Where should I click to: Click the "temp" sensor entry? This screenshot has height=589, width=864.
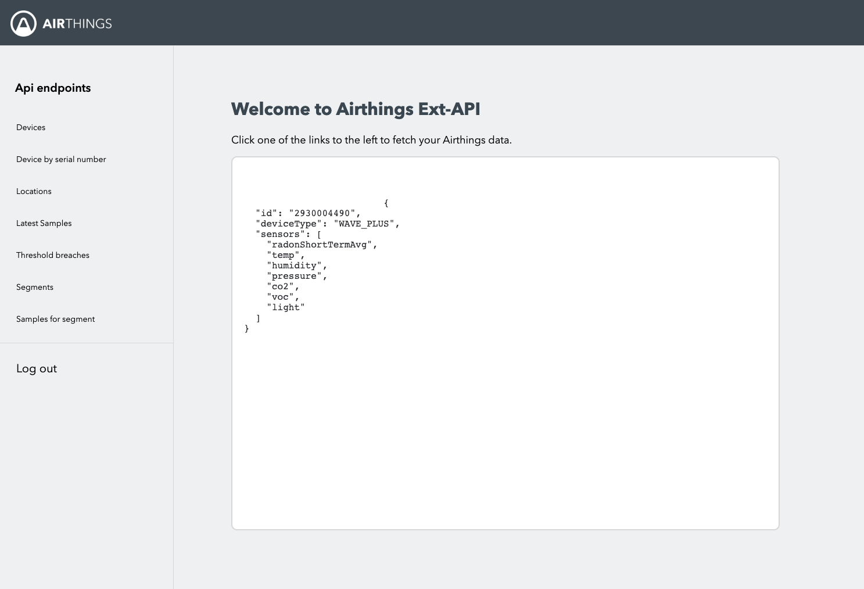286,255
